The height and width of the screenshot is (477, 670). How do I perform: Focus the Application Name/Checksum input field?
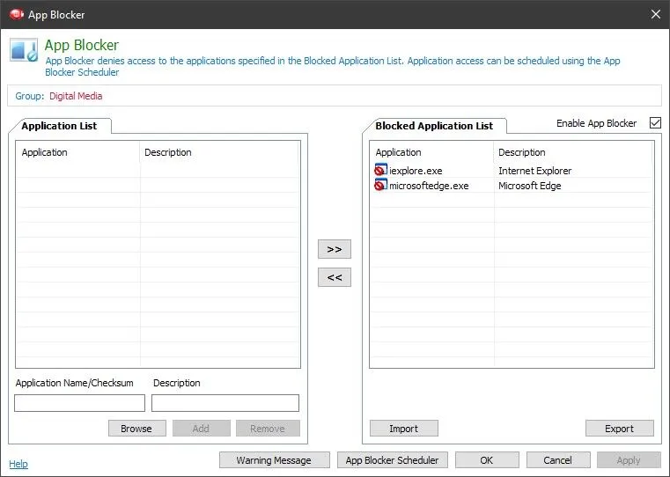[x=79, y=403]
